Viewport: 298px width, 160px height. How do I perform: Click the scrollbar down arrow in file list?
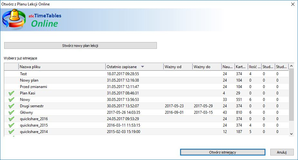click(x=292, y=134)
